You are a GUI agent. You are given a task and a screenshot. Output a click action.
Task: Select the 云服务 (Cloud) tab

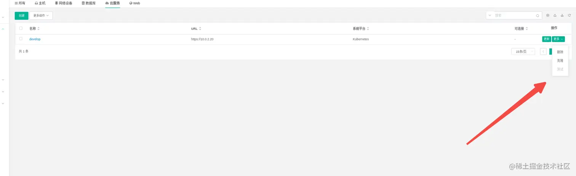112,3
